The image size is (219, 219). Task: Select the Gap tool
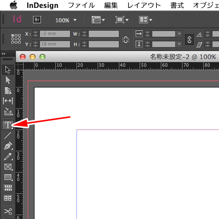point(8,101)
